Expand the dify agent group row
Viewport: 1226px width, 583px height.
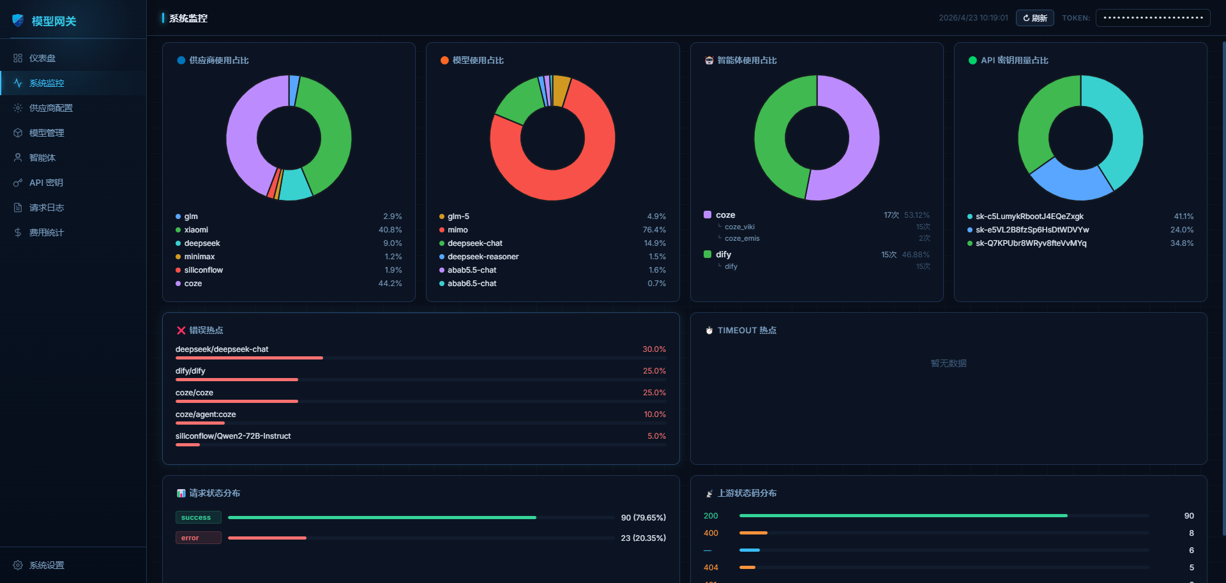coord(817,255)
